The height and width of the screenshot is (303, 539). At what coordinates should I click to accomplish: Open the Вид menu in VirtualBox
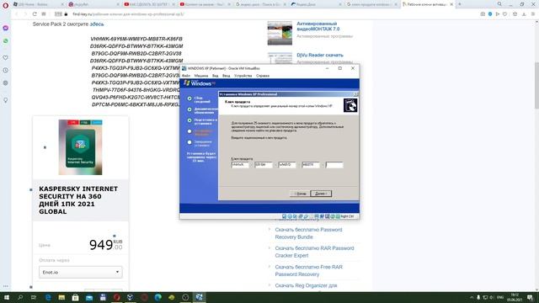(x=216, y=76)
